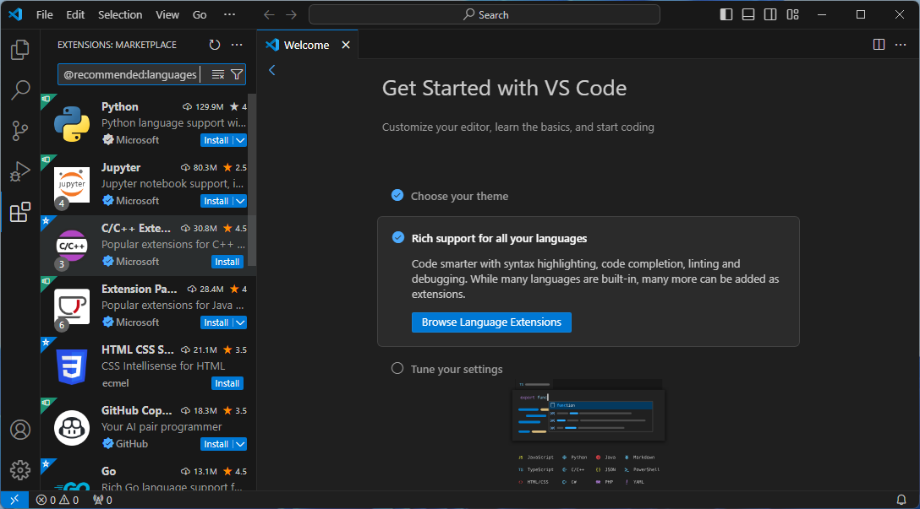This screenshot has width=920, height=509.
Task: Open the Accounts menu icon
Action: point(20,430)
